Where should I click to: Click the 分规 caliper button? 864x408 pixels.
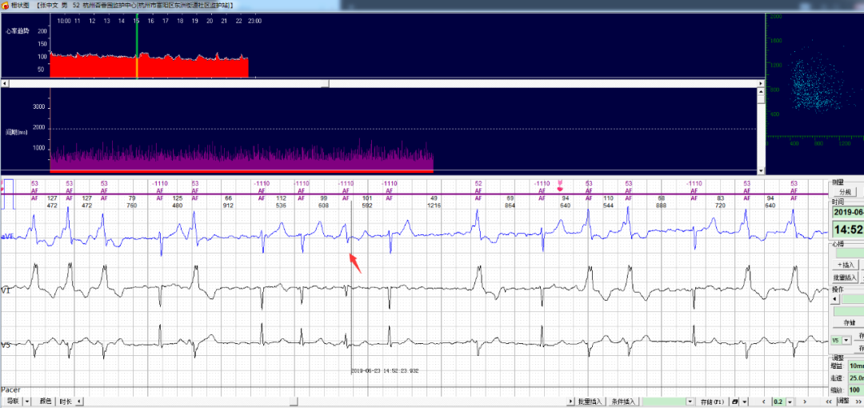coord(845,192)
